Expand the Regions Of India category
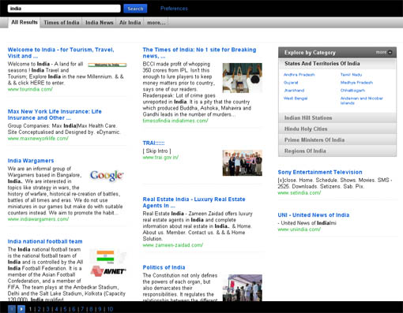The height and width of the screenshot is (313, 403). coord(337,151)
